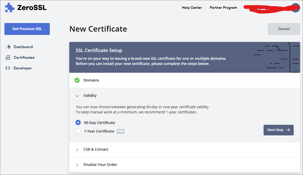Click the ZeroSSL wordmark text

(x=32, y=8)
